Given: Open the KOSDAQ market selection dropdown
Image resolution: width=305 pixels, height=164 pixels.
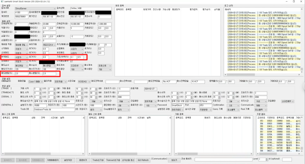Looking at the screenshot, I should coord(84,82).
